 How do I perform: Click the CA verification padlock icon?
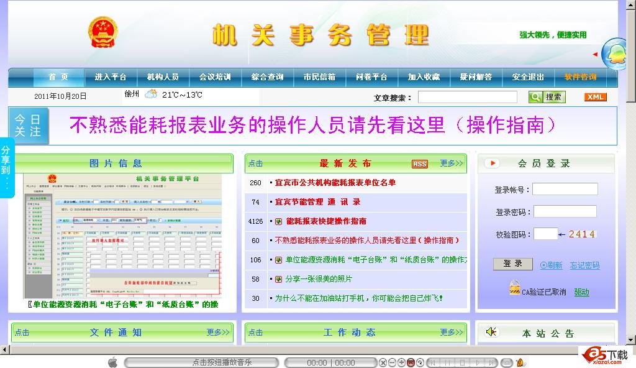(x=514, y=287)
